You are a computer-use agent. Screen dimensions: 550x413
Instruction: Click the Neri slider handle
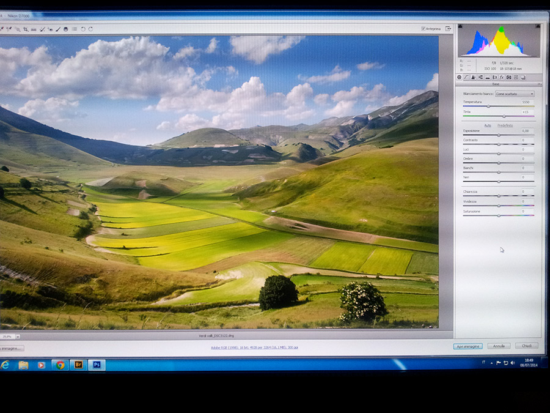[x=499, y=181]
